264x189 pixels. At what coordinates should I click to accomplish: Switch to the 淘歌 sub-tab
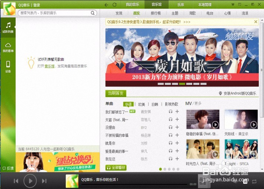tap(192, 13)
